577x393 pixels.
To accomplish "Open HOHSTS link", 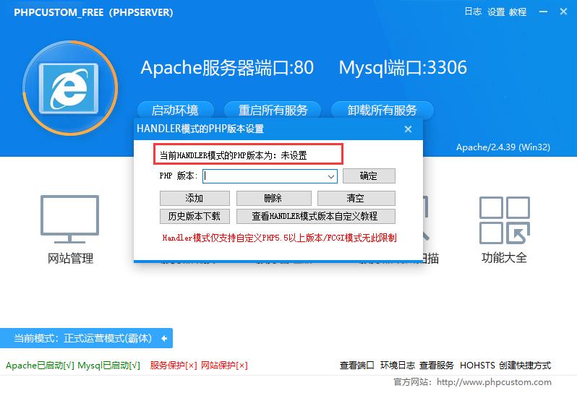I will pyautogui.click(x=477, y=366).
